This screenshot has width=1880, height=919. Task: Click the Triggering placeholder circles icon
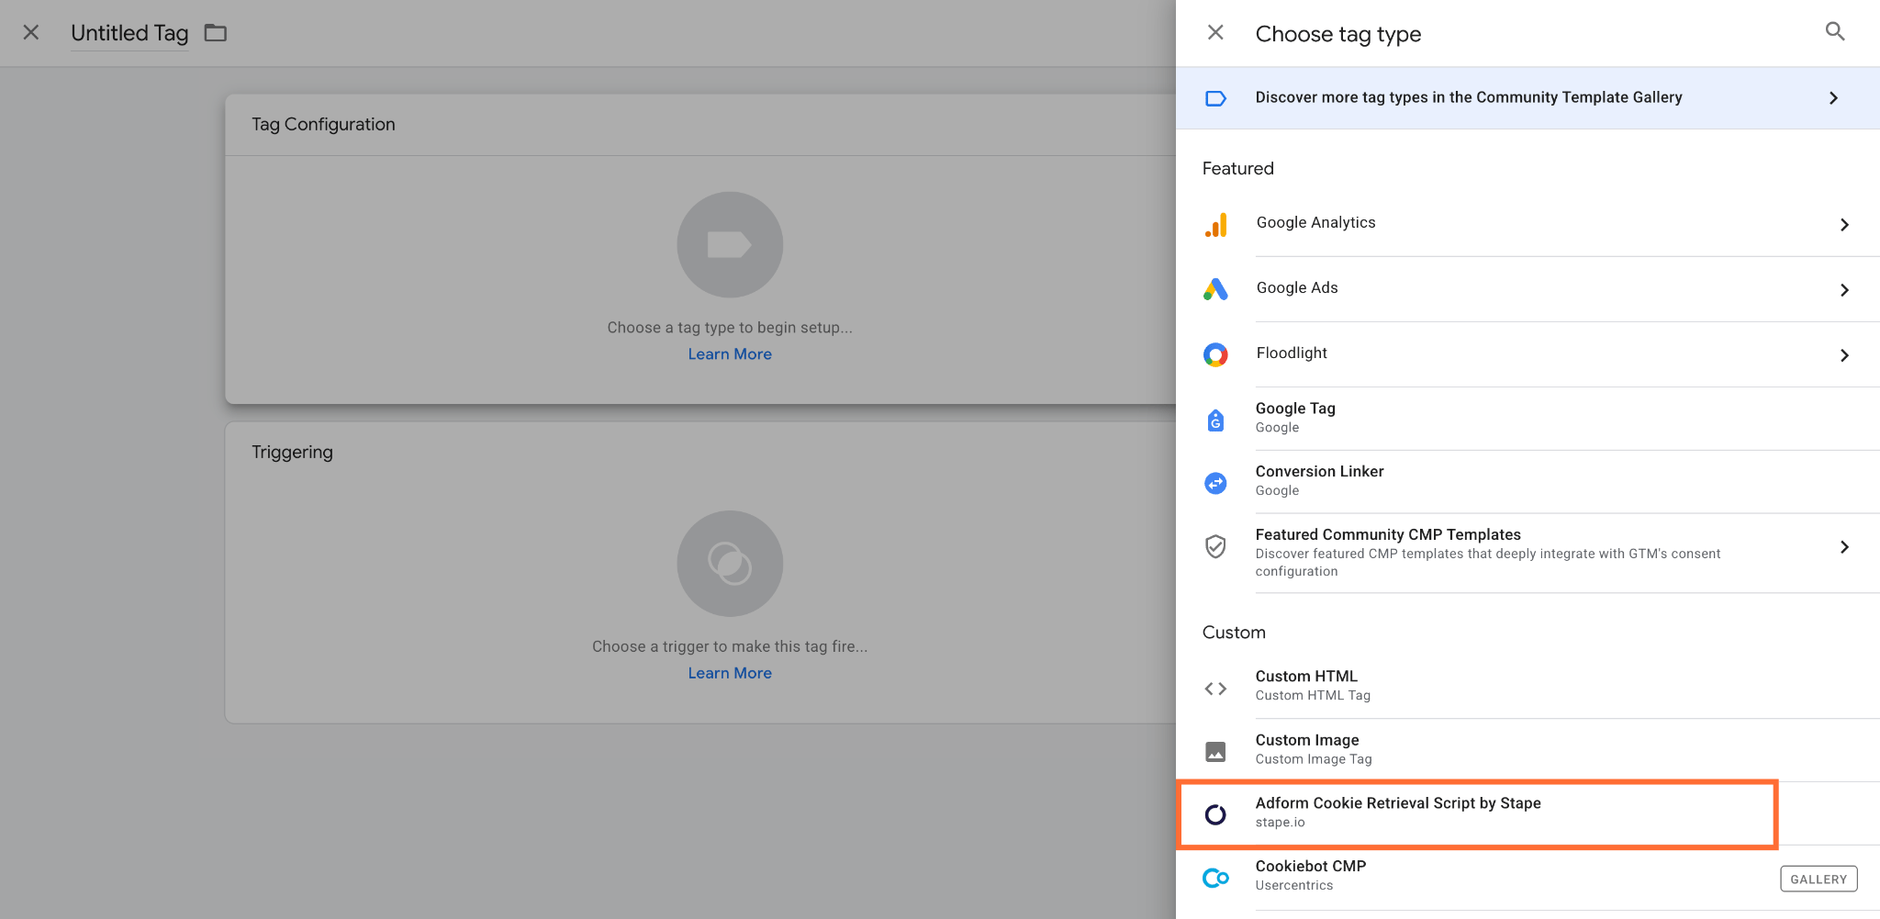pos(730,563)
